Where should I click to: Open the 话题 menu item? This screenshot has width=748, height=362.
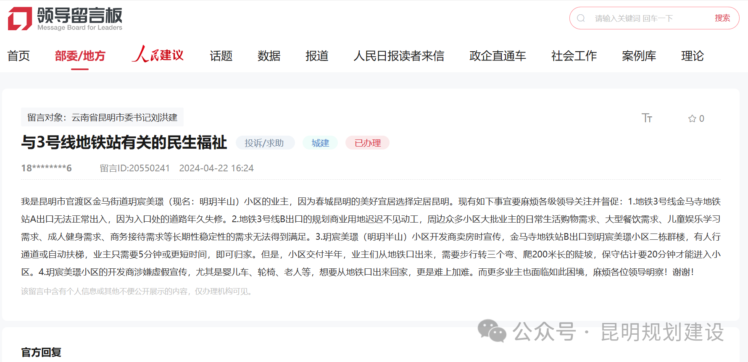point(221,56)
